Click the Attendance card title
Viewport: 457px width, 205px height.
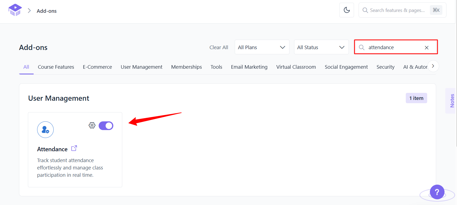(x=52, y=149)
